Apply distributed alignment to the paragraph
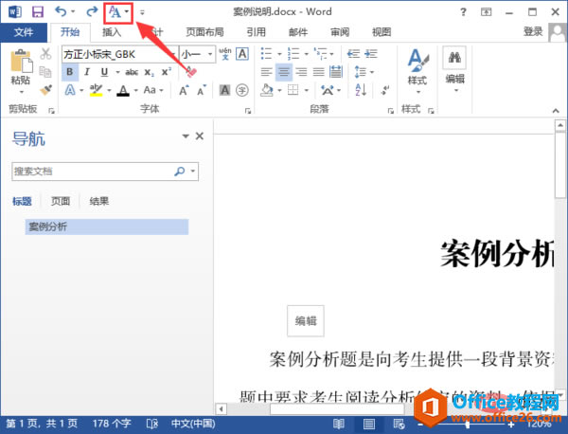The height and width of the screenshot is (434, 568). click(336, 72)
